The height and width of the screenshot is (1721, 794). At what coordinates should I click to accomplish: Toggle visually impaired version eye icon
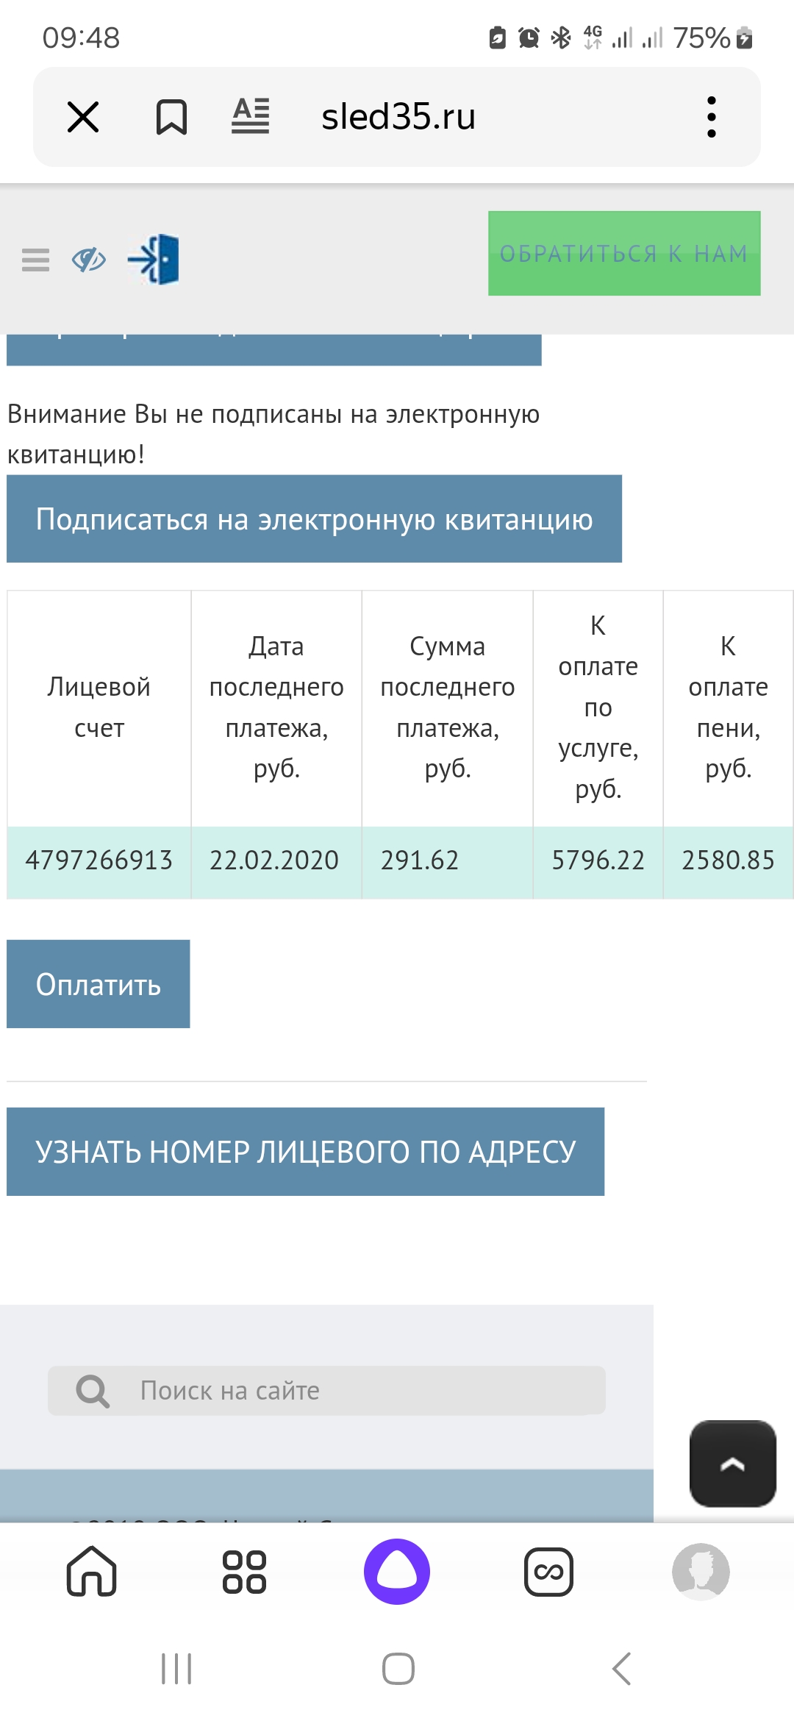pos(89,260)
